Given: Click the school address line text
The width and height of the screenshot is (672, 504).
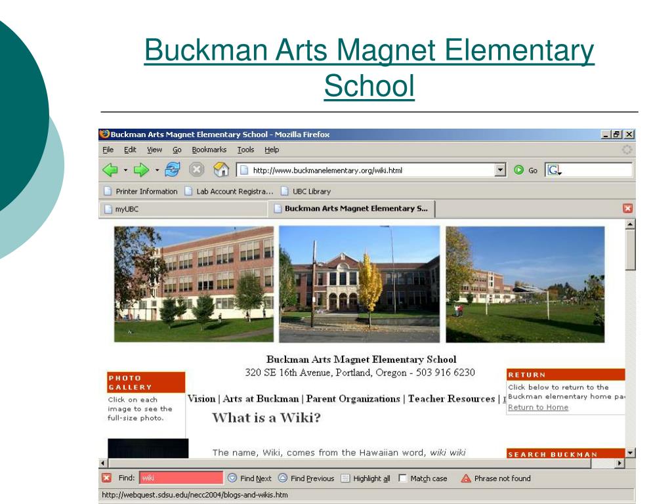Looking at the screenshot, I should click(x=360, y=373).
